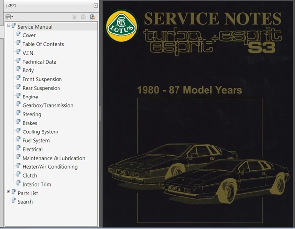This screenshot has height=229, width=295.
Task: Open Heater/Air Conditioning bookmark
Action: point(50,167)
